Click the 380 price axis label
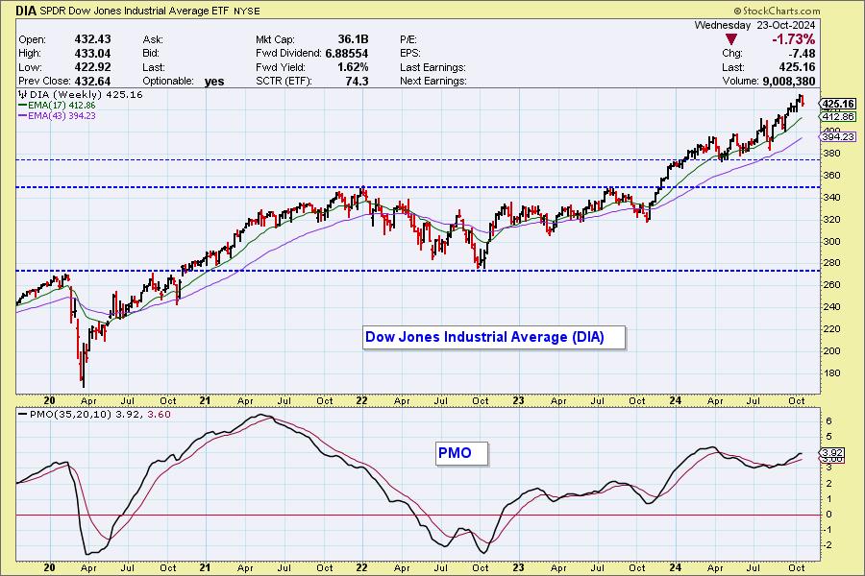The image size is (865, 576). [x=832, y=154]
